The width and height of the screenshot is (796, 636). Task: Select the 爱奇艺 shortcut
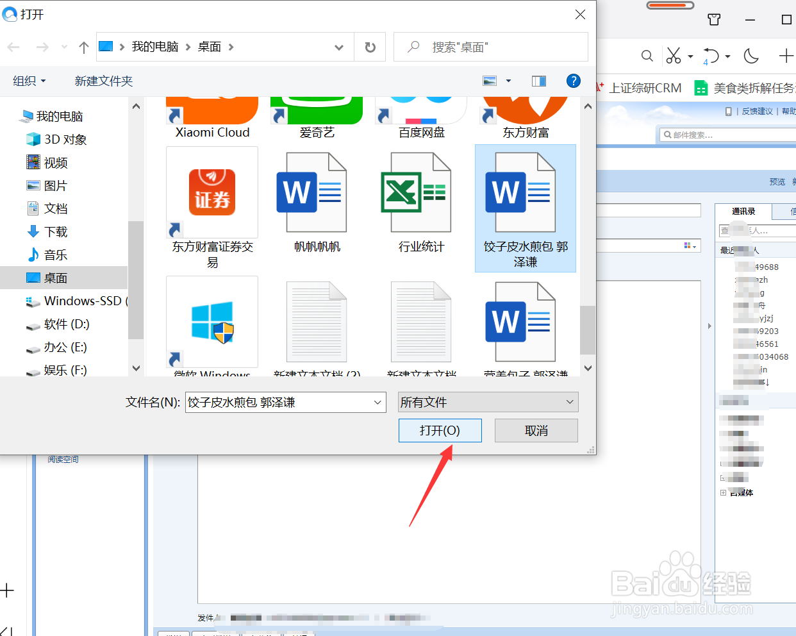[317, 117]
